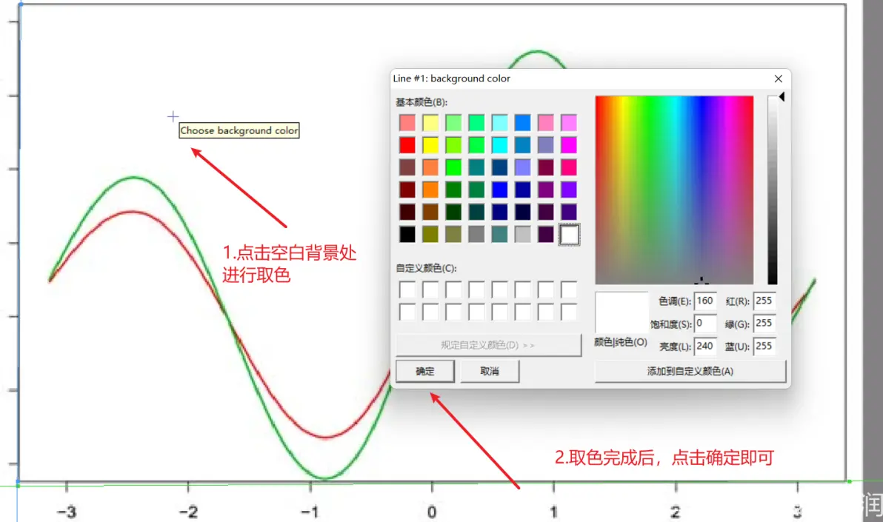This screenshot has width=883, height=522.
Task: Click the luminance slider arrow marker
Action: point(782,97)
